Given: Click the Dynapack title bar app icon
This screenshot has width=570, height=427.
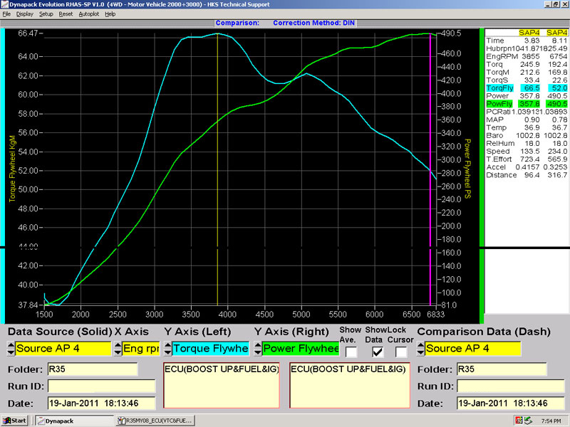Looking at the screenshot, I should (5, 4).
